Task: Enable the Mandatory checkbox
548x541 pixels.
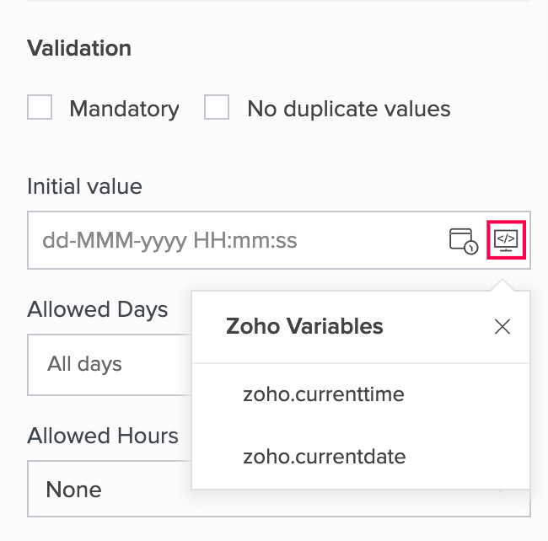Action: 40,108
